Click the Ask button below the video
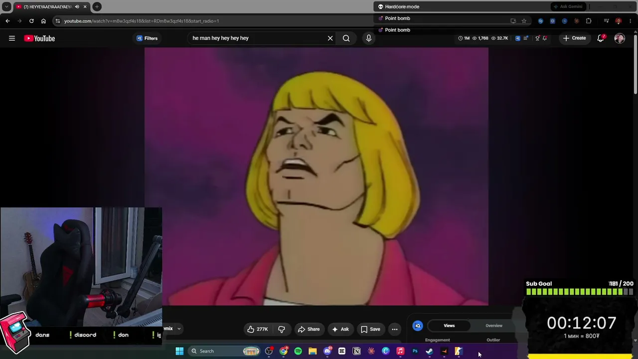This screenshot has height=359, width=638. click(340, 329)
